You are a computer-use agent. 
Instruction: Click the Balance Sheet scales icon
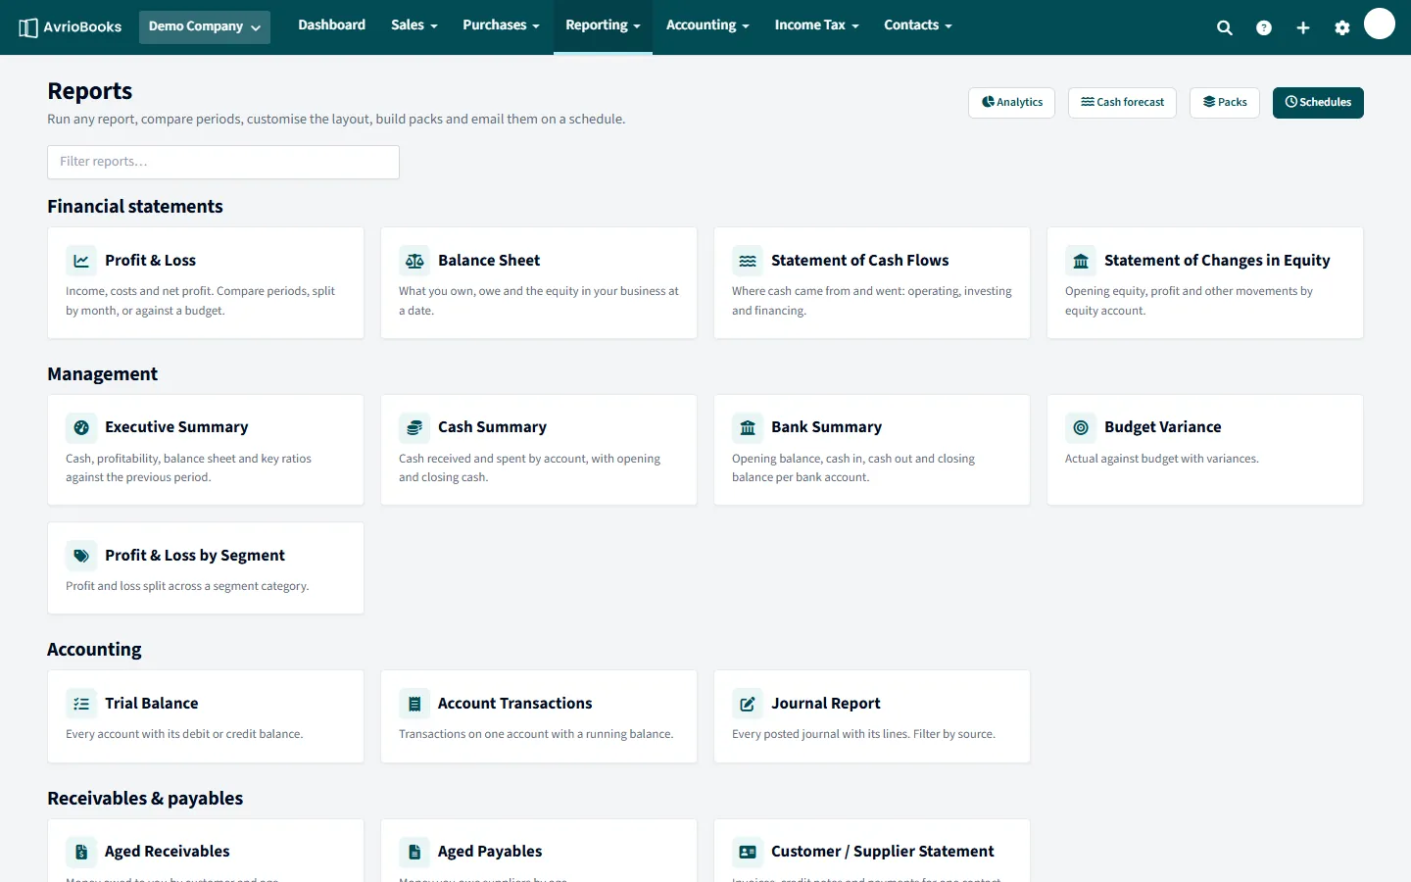coord(414,261)
